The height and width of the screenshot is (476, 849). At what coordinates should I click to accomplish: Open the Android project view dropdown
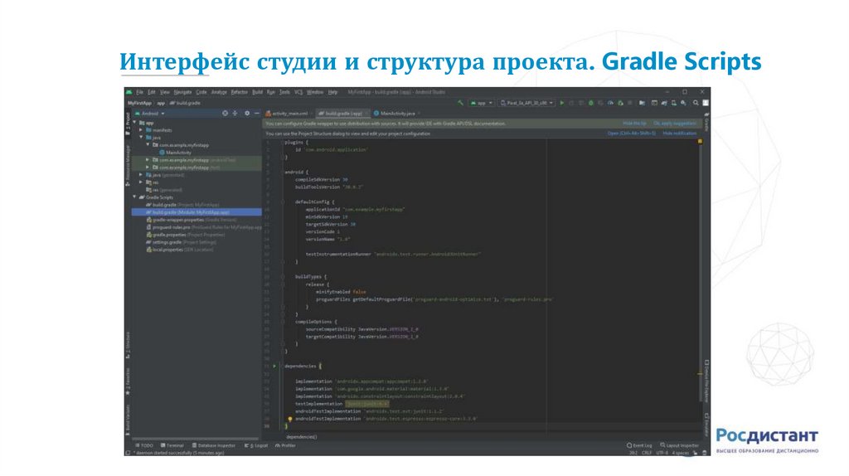pyautogui.click(x=150, y=113)
